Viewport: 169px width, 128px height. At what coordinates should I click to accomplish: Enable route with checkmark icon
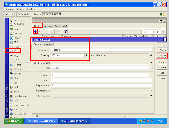pos(47,31)
